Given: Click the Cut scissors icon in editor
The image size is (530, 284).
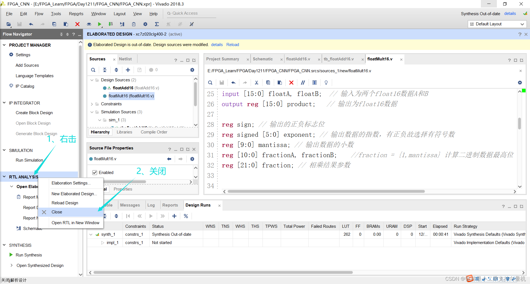Looking at the screenshot, I should 256,83.
